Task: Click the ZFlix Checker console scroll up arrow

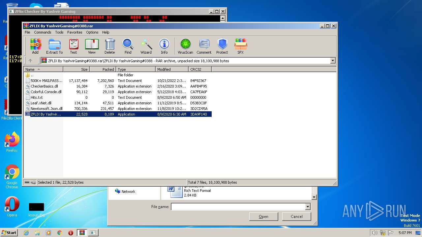Action: pyautogui.click(x=223, y=18)
